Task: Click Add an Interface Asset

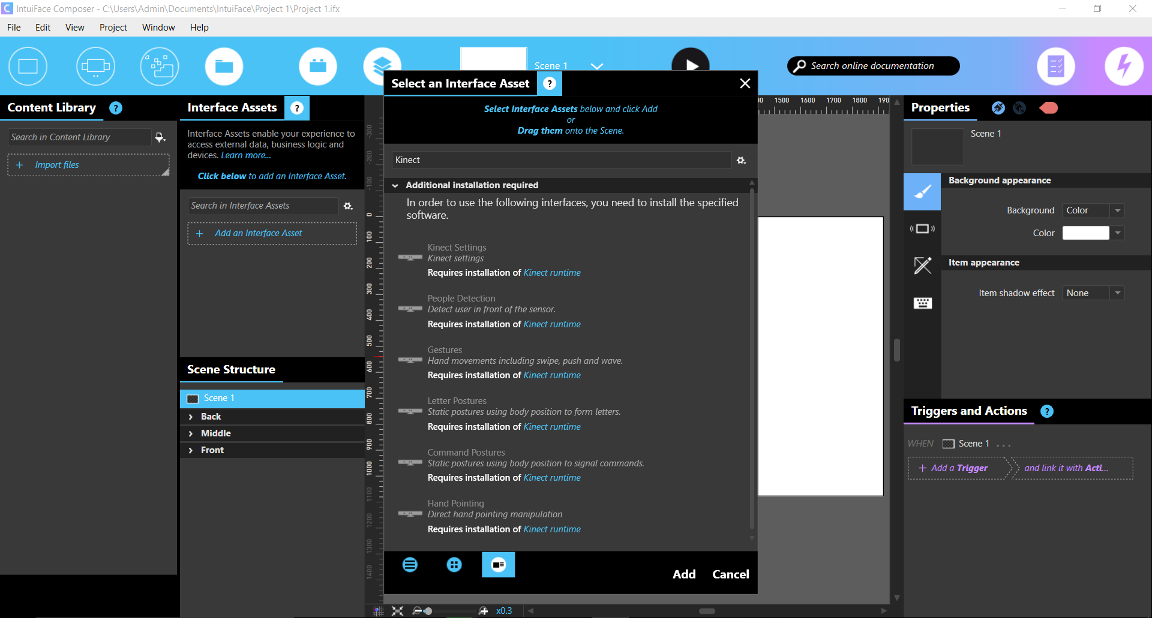Action: click(x=272, y=233)
